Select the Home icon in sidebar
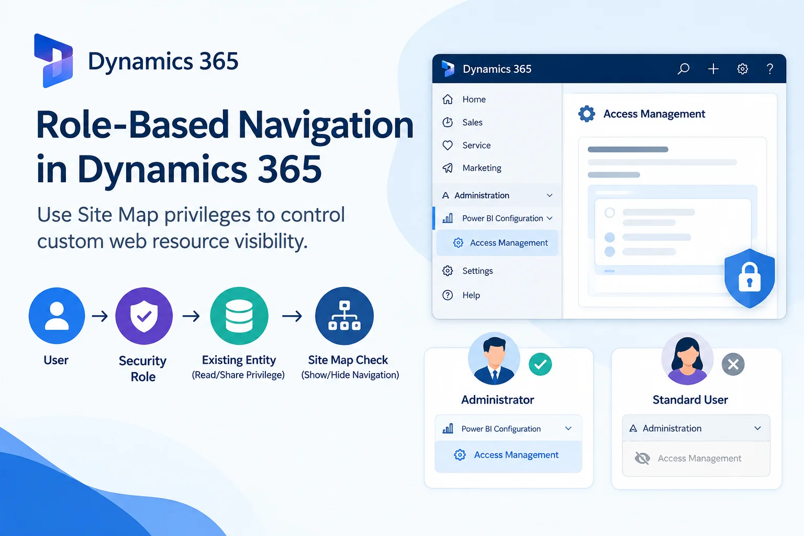The image size is (804, 536). tap(448, 99)
